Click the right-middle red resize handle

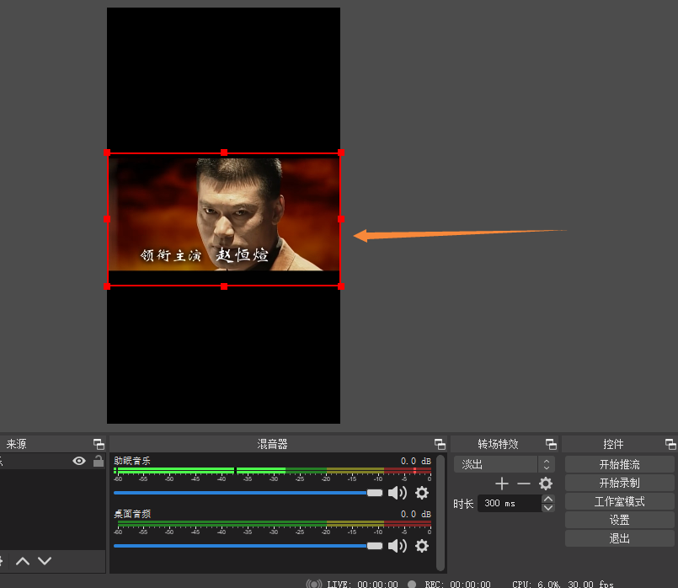pyautogui.click(x=341, y=219)
